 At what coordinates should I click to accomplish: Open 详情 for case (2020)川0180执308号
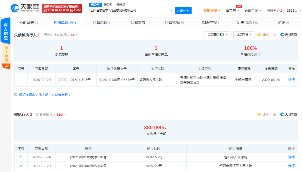click(291, 80)
